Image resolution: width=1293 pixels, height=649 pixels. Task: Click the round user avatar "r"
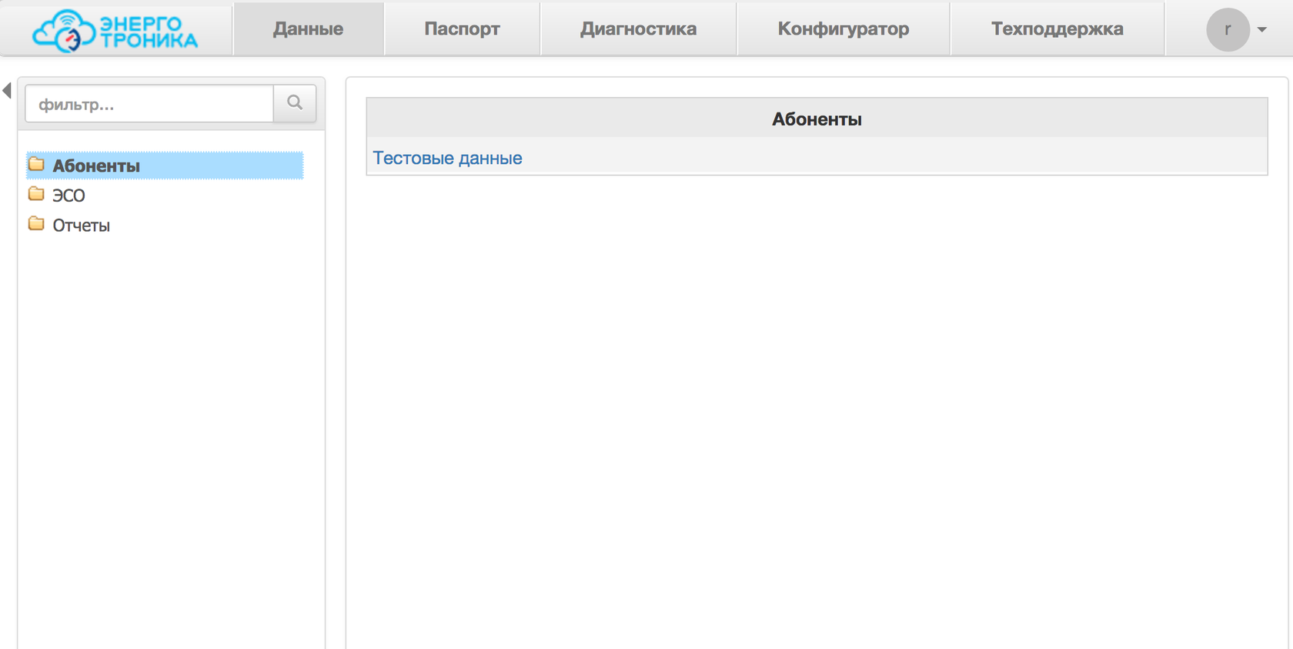click(1228, 29)
